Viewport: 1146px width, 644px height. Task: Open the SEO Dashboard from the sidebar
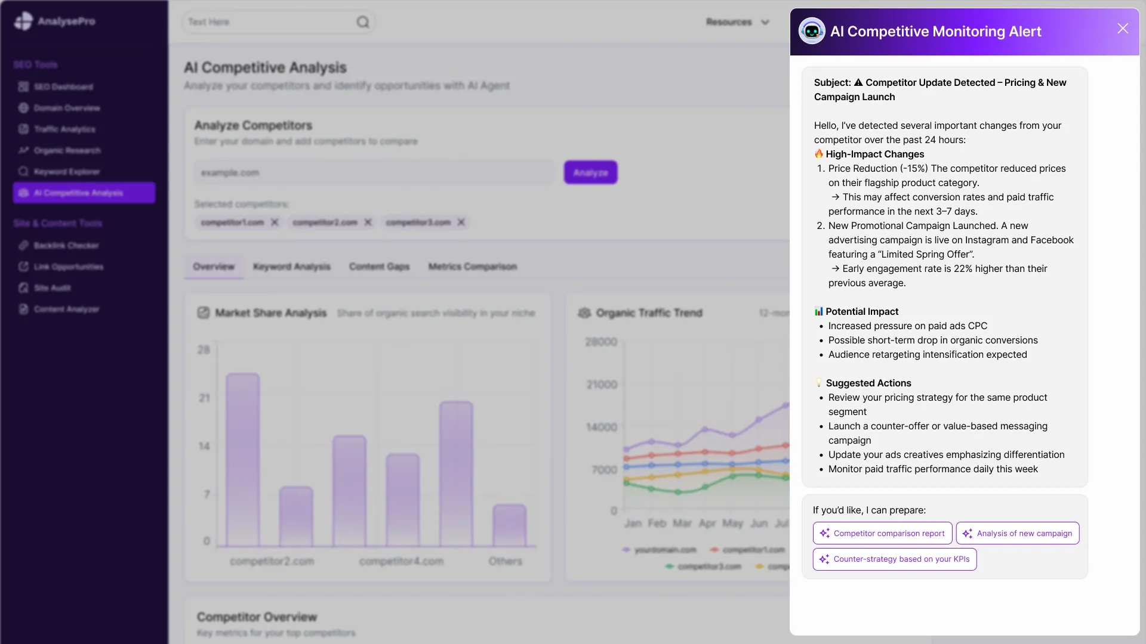tap(63, 86)
